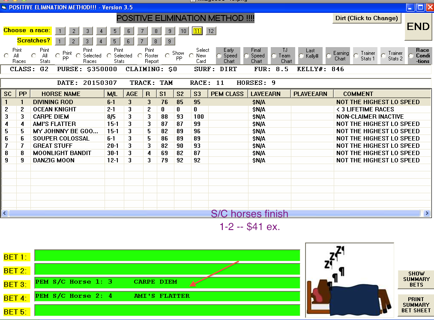
Task: Choose race 12
Action: point(211,31)
